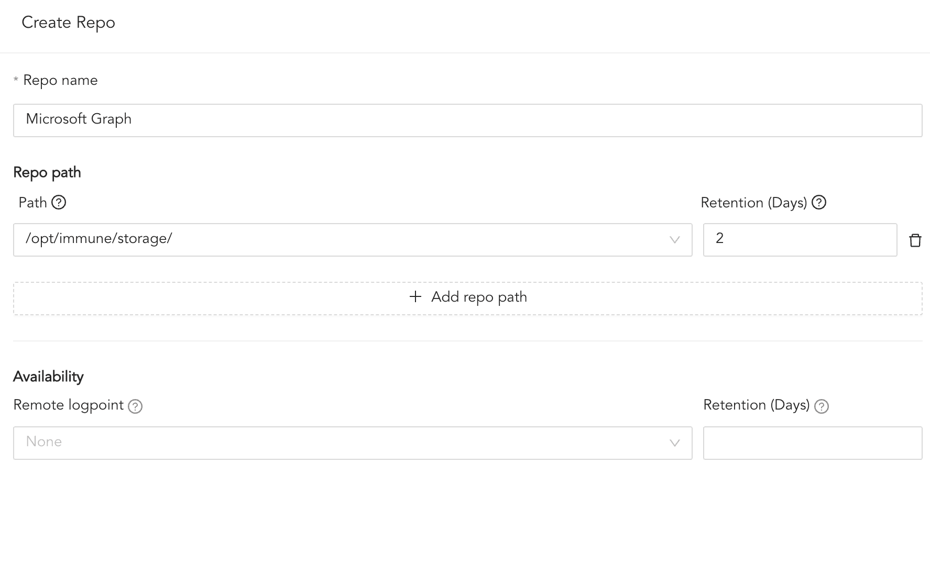Click the help icon next to Remote logpoint

point(135,406)
